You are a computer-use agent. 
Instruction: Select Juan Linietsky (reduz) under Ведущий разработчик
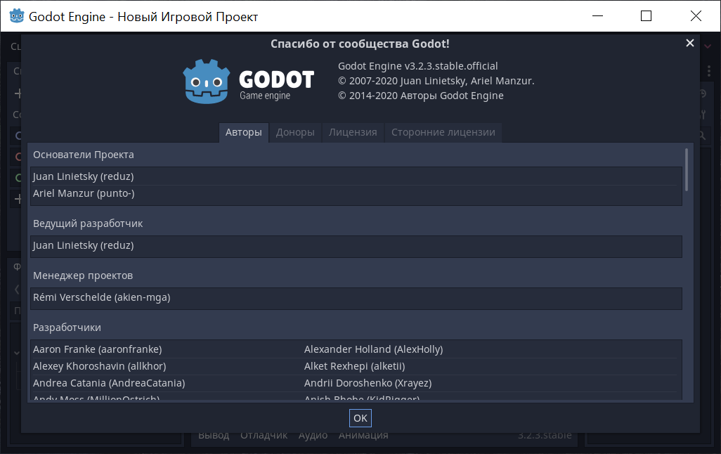(x=83, y=246)
